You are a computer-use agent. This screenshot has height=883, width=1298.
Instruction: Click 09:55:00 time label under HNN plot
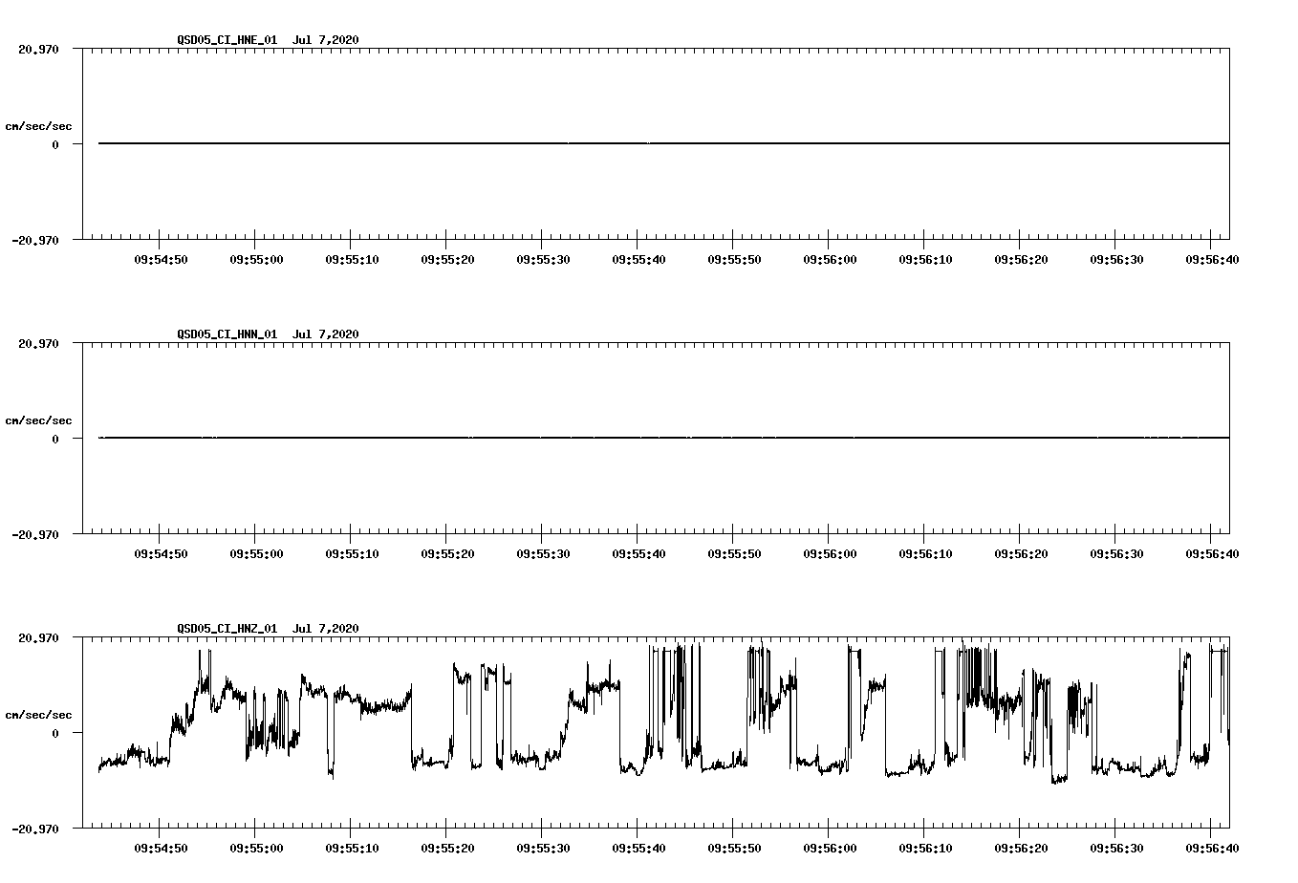(x=256, y=553)
